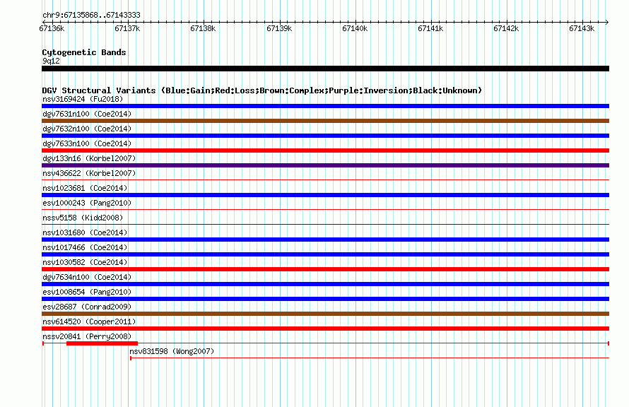Open the nsv614520 (Cooper2011) label
The image size is (629, 407).
89,322
